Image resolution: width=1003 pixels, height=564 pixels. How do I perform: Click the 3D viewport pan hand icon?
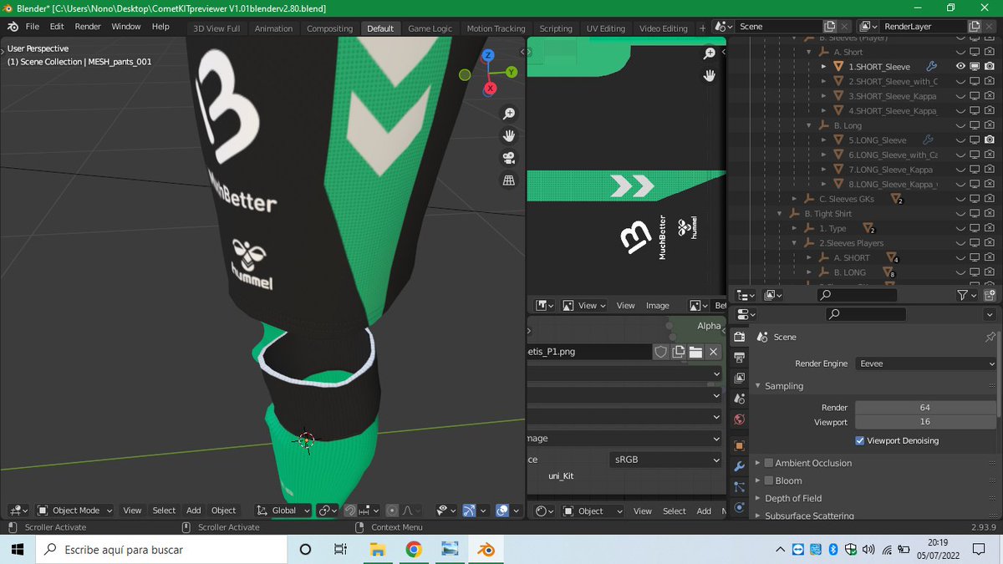(x=509, y=135)
